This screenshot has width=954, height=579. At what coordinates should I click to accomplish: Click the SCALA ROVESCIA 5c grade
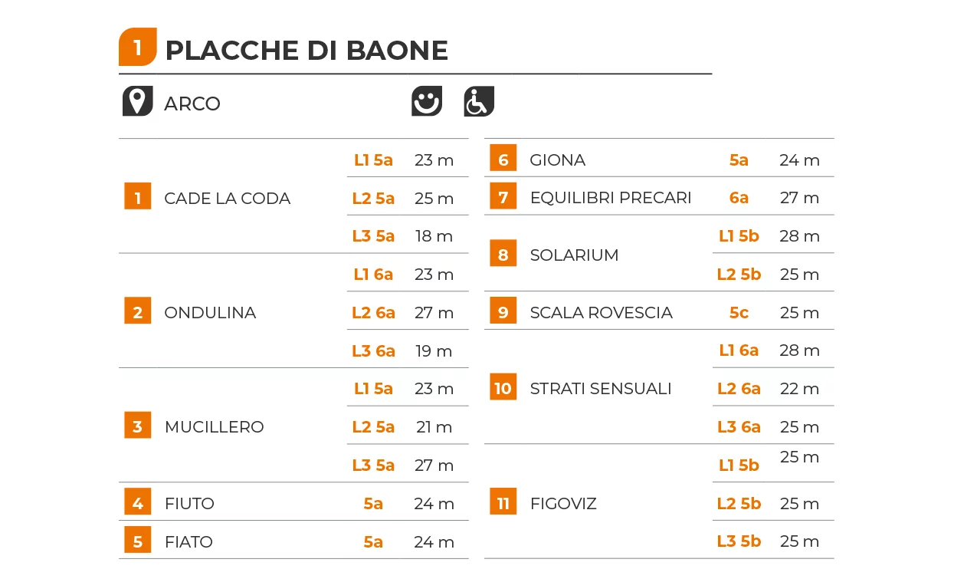tap(739, 313)
